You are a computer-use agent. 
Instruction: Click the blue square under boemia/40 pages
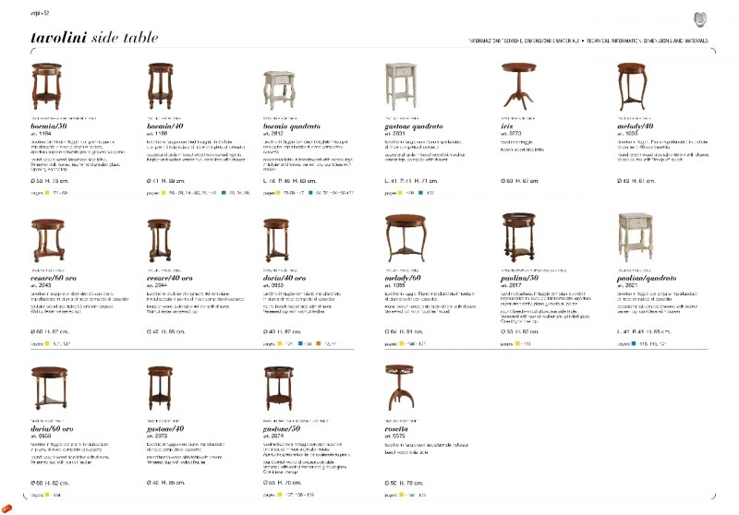click(x=224, y=193)
